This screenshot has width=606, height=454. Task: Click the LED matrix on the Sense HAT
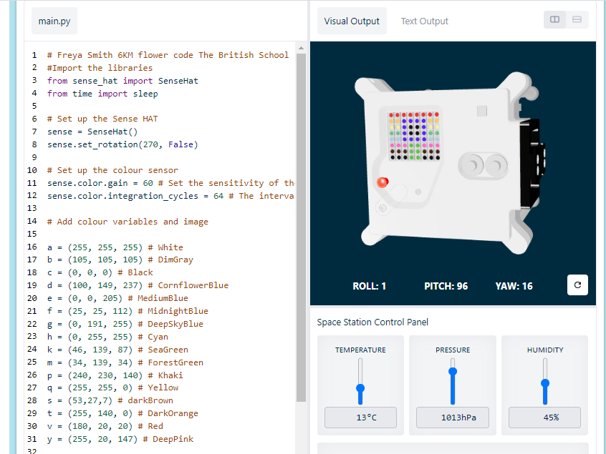[414, 136]
